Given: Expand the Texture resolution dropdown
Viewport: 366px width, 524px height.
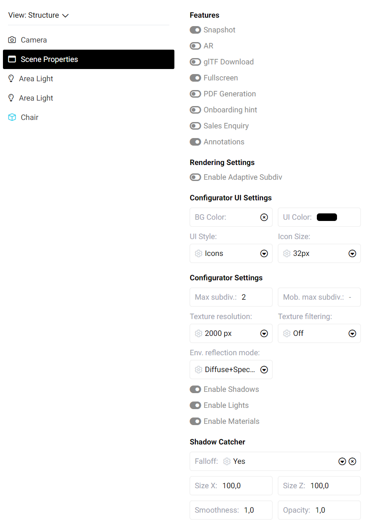Looking at the screenshot, I should pos(264,333).
